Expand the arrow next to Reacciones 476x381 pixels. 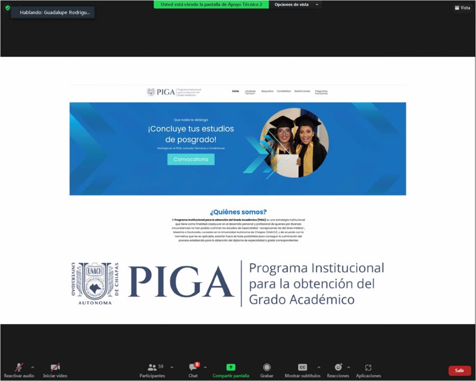(x=349, y=367)
